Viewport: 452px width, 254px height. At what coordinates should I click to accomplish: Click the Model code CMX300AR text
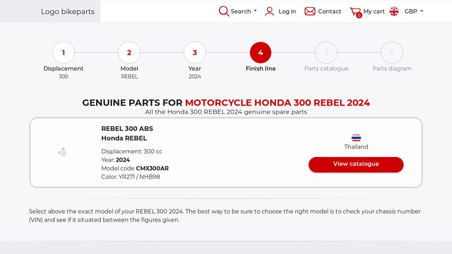tap(135, 168)
